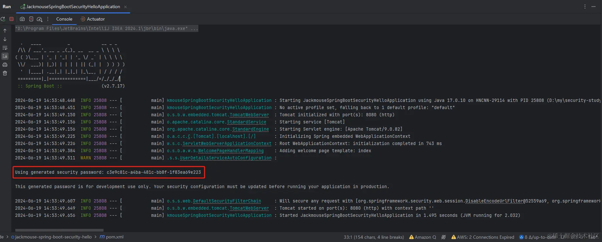The image size is (602, 242).
Task: Click jackmouse-spring-boot-security-hello breadcrumb
Action: pyautogui.click(x=51, y=237)
